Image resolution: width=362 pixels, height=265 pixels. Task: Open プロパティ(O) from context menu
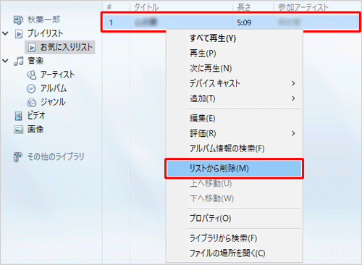coord(235,218)
